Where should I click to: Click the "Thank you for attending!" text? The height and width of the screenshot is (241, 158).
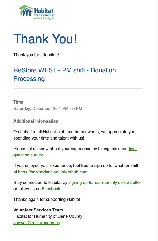[x=36, y=55]
